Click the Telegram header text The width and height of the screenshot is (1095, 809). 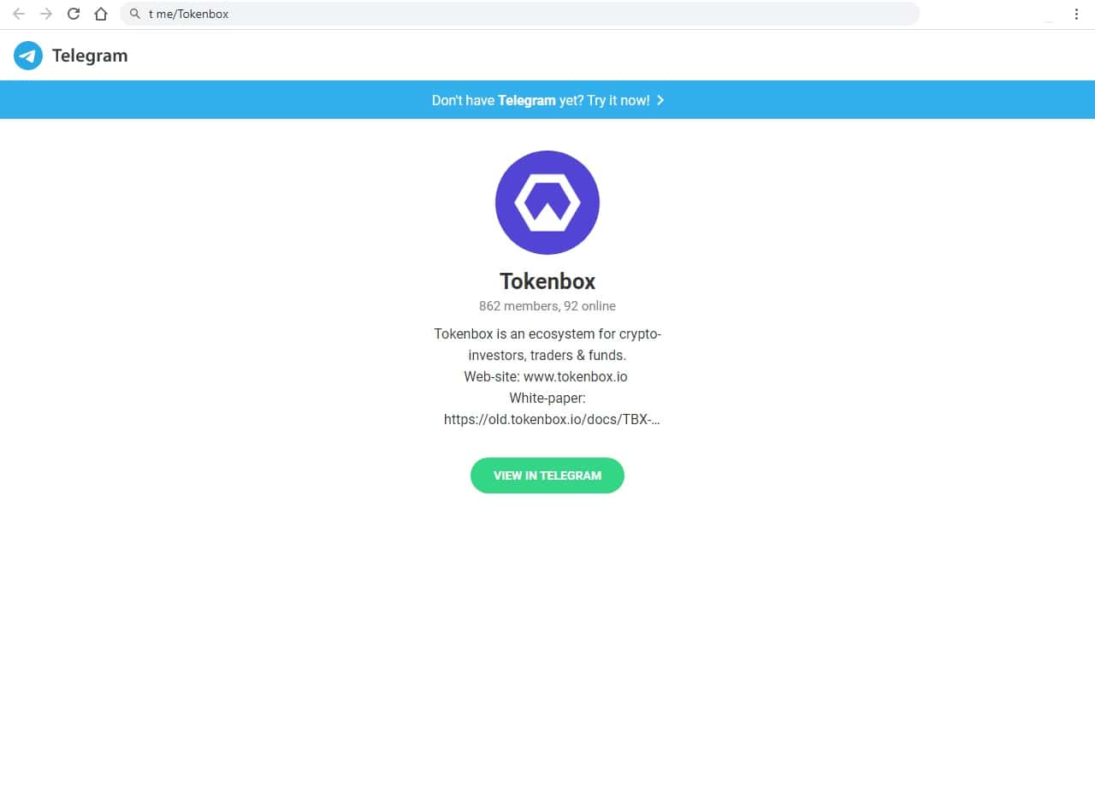[x=90, y=56]
